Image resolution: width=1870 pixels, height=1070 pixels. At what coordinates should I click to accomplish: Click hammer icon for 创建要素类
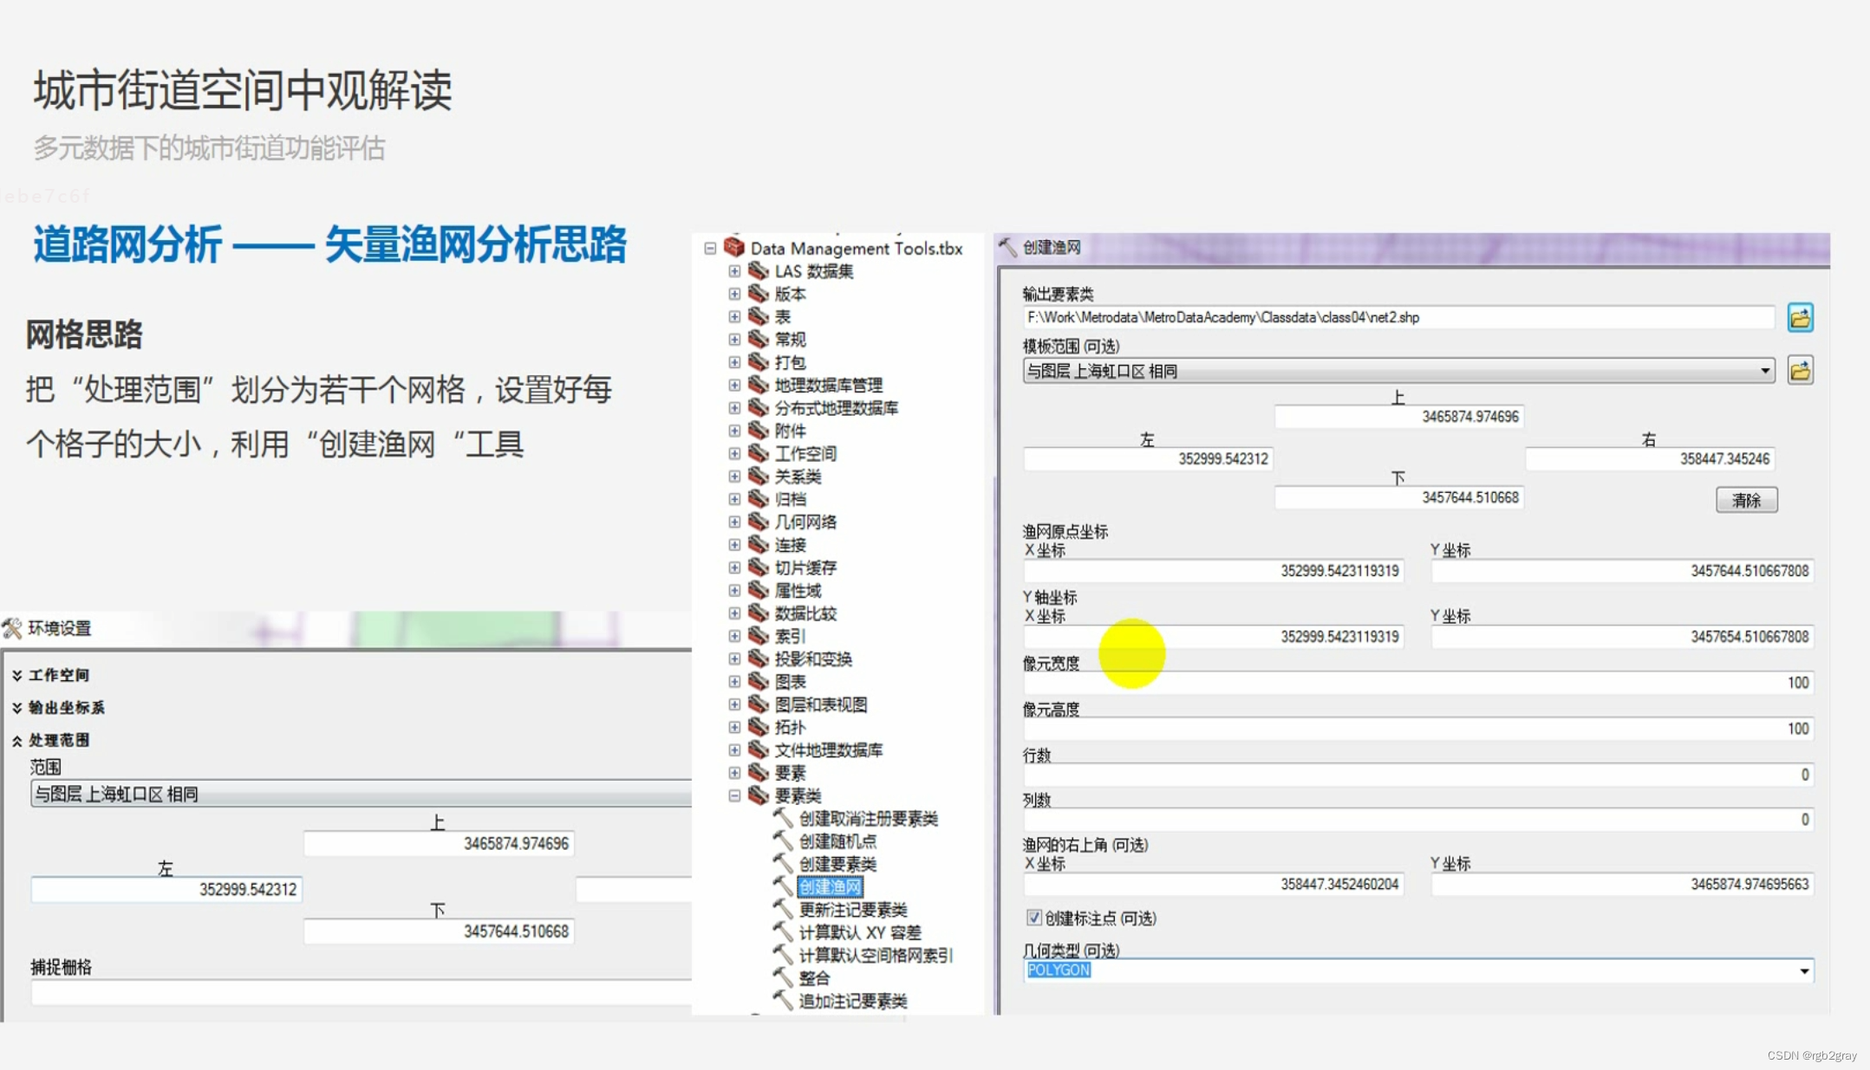(x=783, y=864)
